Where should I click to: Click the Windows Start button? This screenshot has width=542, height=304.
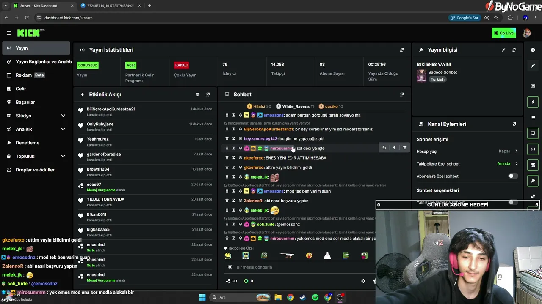pos(202,297)
